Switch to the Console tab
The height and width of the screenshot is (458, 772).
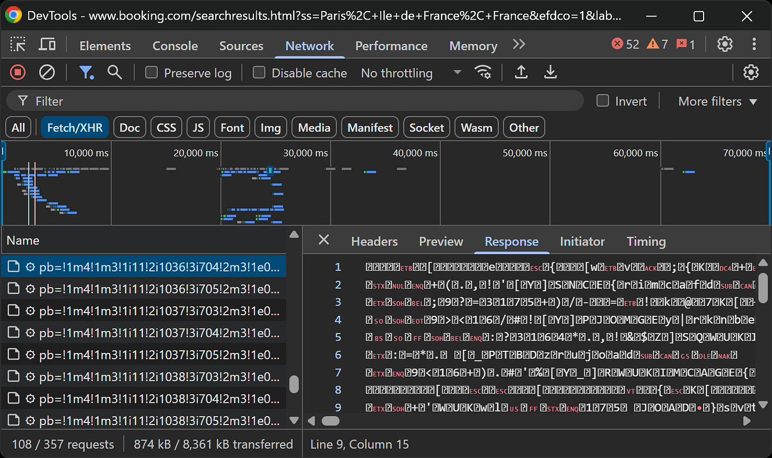tap(175, 46)
